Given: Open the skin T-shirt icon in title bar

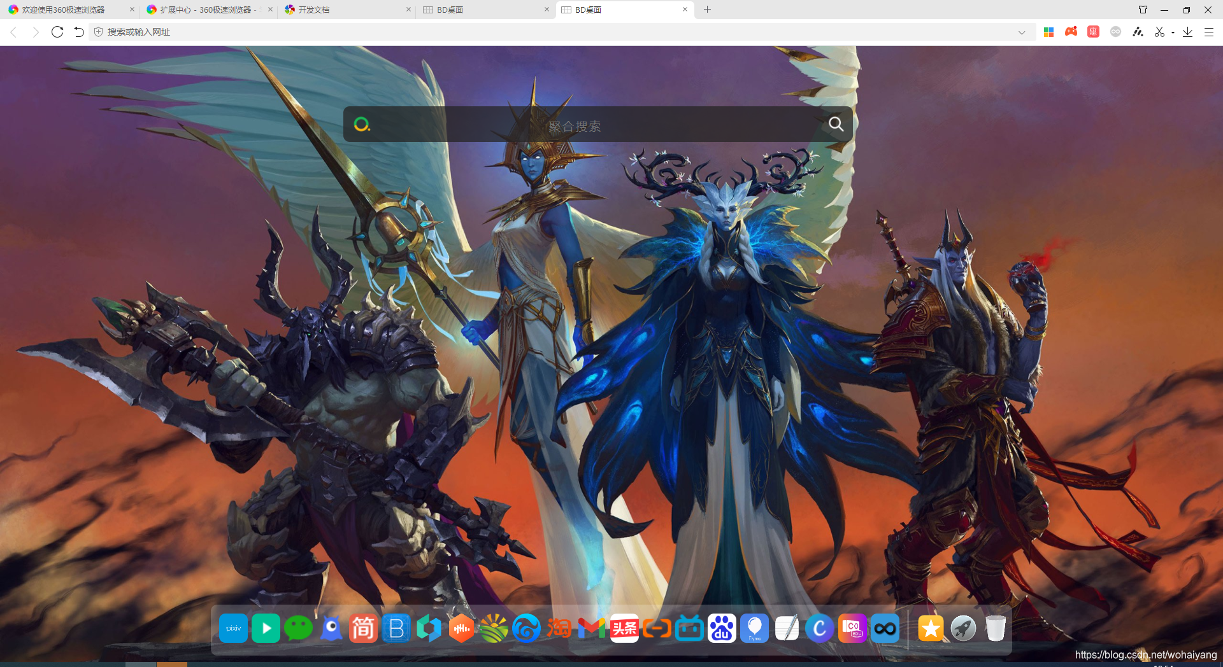Looking at the screenshot, I should 1143,10.
